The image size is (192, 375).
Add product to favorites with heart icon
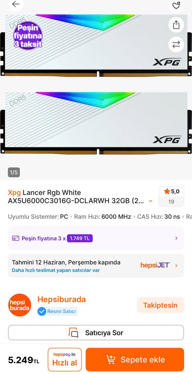[176, 5]
